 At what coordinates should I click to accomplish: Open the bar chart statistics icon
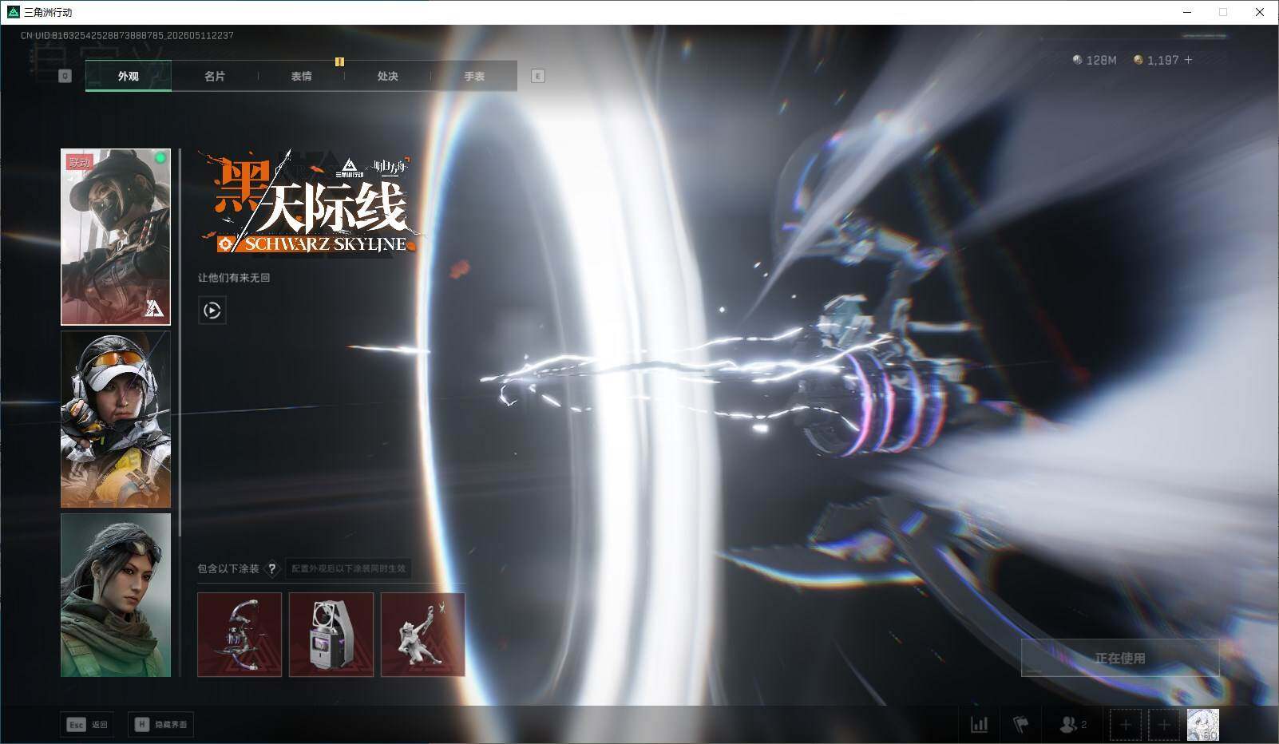pyautogui.click(x=979, y=724)
